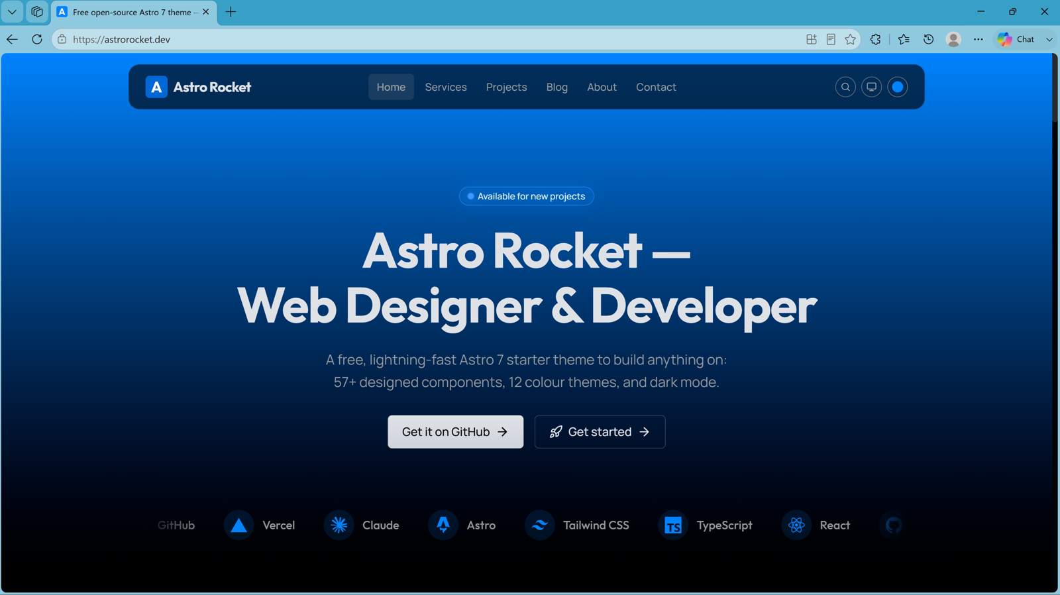Go to the Home nav item

(x=391, y=87)
